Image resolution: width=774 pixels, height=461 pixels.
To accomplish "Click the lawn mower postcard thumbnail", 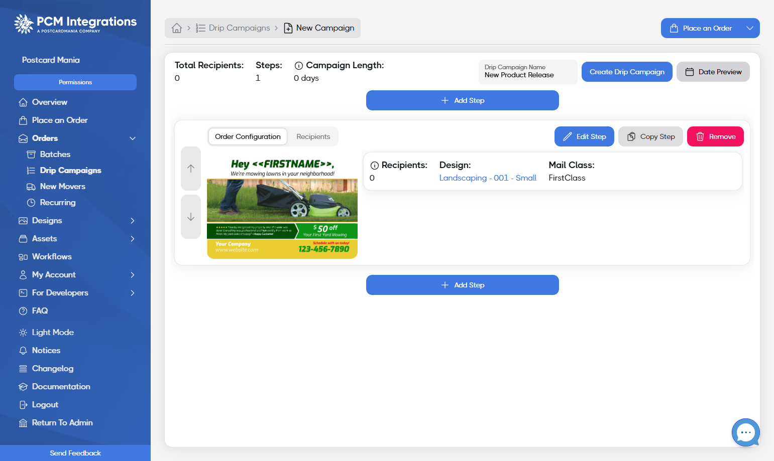I will pyautogui.click(x=282, y=206).
